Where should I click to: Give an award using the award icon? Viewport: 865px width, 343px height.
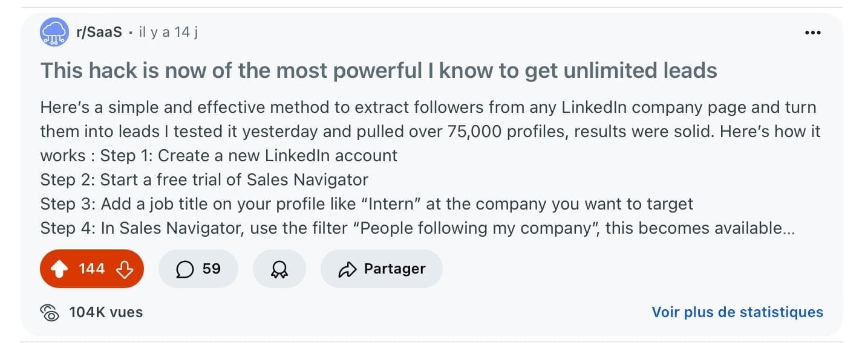tap(279, 269)
